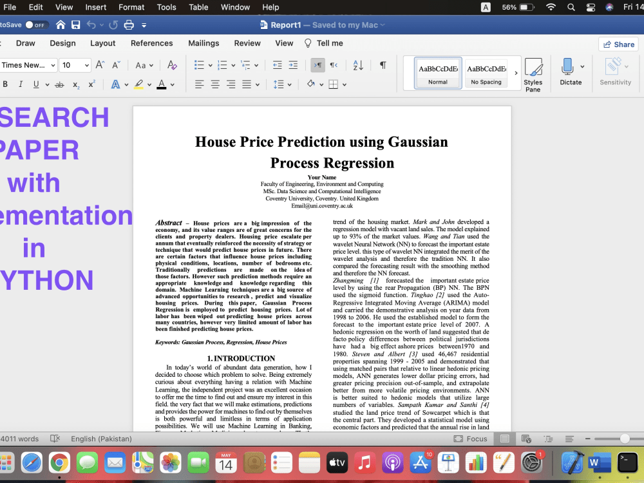This screenshot has height=483, width=644.
Task: Print the document with printer icon
Action: 129,25
